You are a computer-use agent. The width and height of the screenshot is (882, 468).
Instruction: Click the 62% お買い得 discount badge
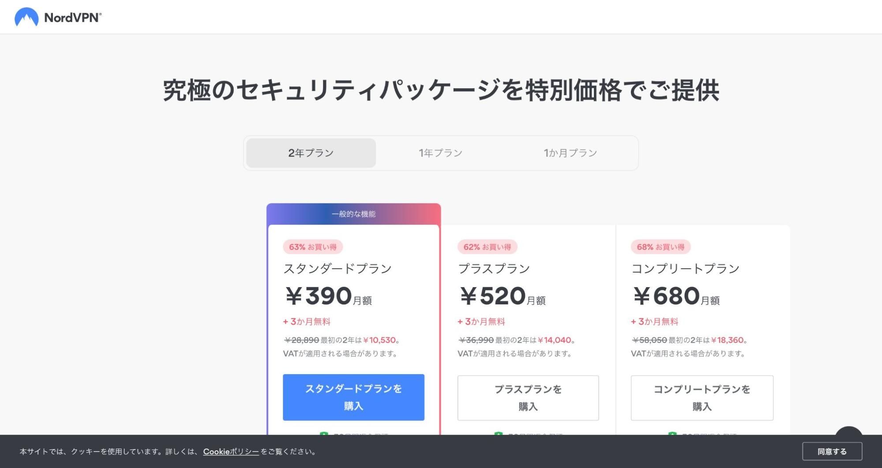tap(487, 247)
